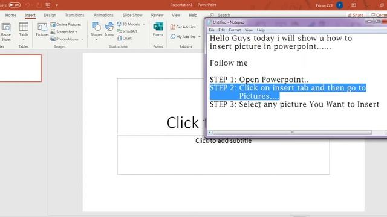Expand the Photo Album dropdown arrow
Image resolution: width=387 pixels, height=217 pixels.
pyautogui.click(x=82, y=39)
